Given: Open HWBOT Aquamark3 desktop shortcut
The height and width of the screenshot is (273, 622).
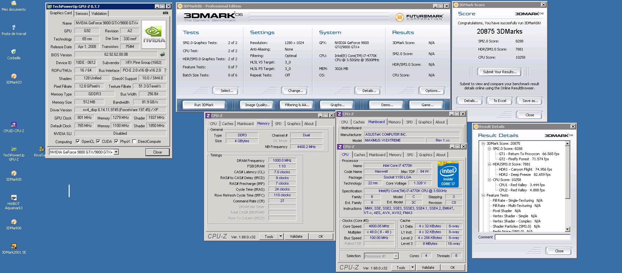Looking at the screenshot, I should 14,202.
